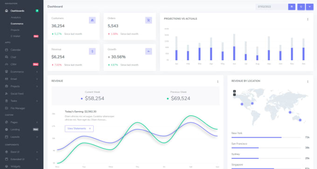Open the File Manager menu item
Viewport: 317px width, 169px height.
click(x=18, y=108)
